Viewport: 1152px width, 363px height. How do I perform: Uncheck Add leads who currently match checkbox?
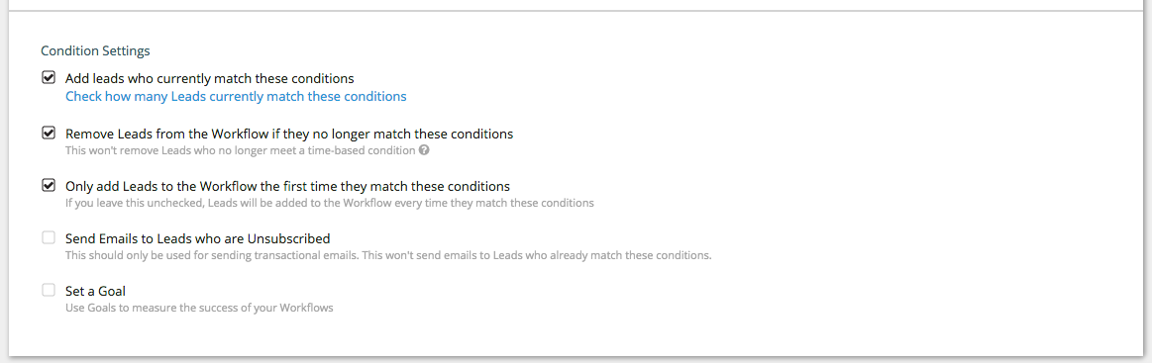pyautogui.click(x=49, y=77)
